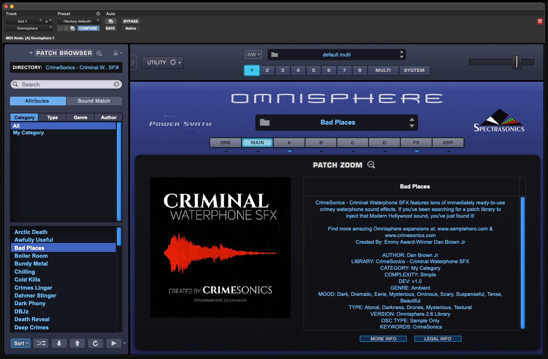Click the refresh browser icon
Image resolution: width=548 pixels, height=359 pixels.
(x=95, y=343)
